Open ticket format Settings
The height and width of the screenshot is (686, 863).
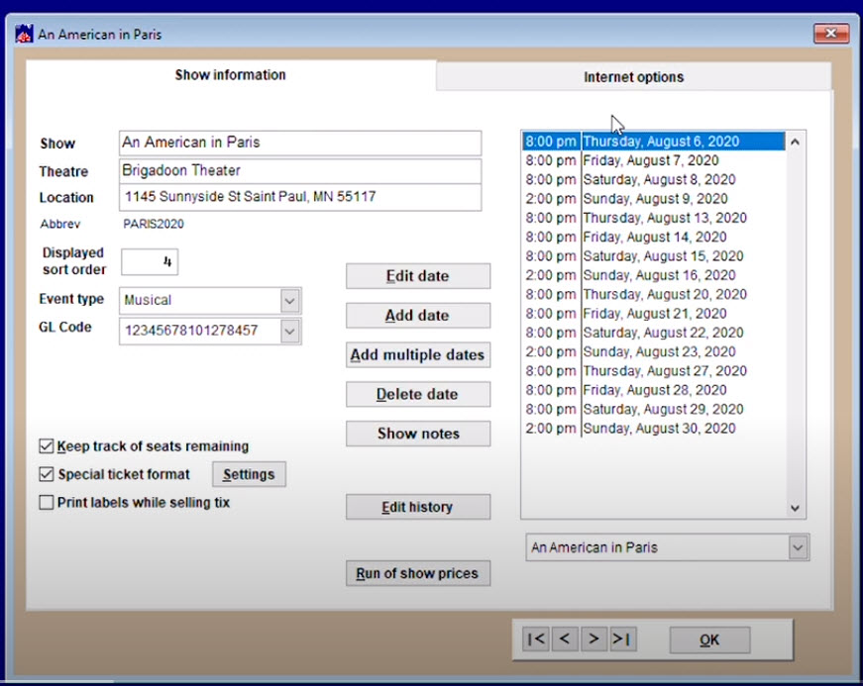pos(249,474)
